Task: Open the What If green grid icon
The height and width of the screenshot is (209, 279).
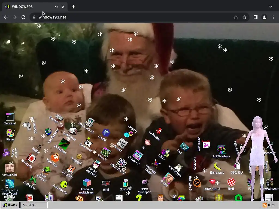Action: pos(106,152)
